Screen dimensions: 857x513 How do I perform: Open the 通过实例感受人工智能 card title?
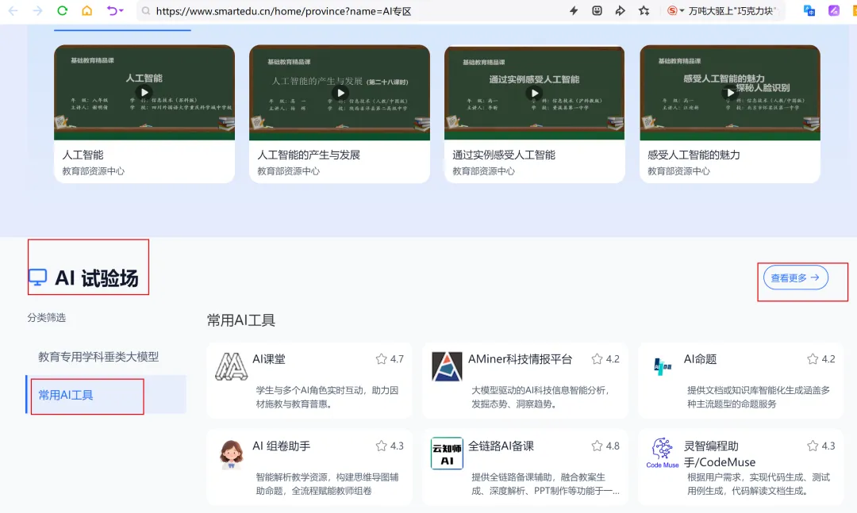click(x=504, y=155)
